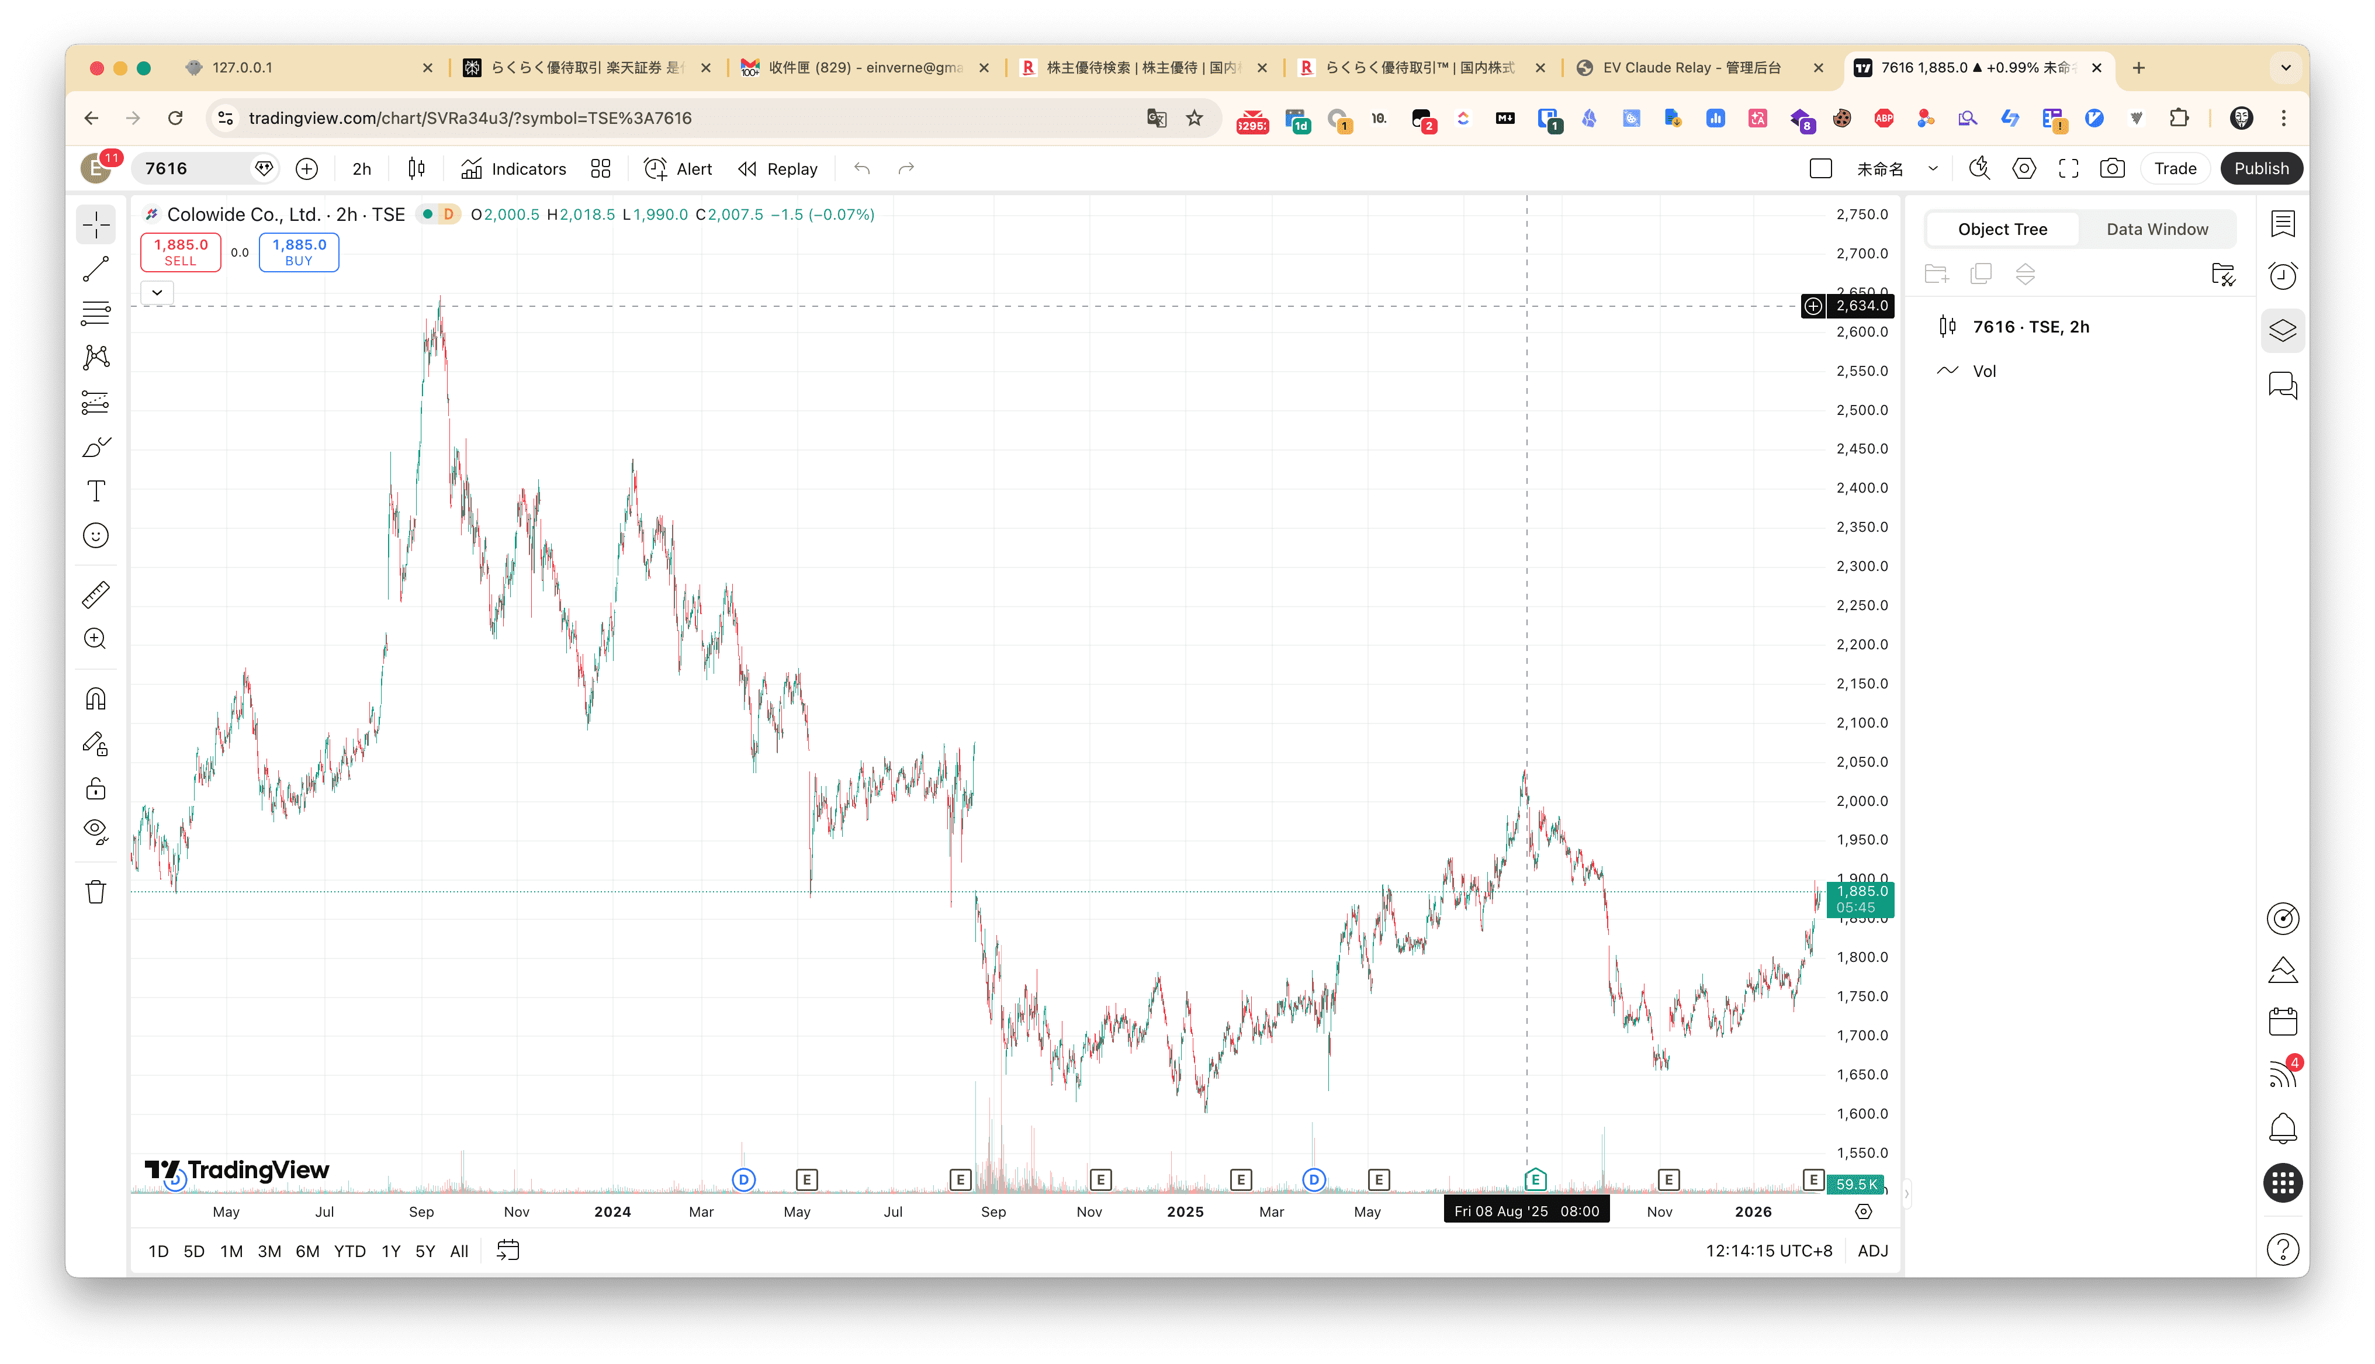Select the Text annotation tool
The image size is (2375, 1364).
pos(95,491)
